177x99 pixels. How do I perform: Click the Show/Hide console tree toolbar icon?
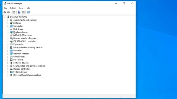point(14,12)
